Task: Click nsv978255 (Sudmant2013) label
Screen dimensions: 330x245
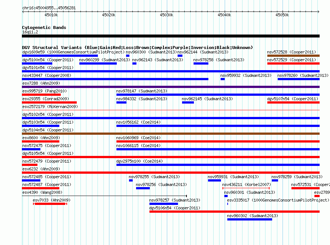Action: click(x=154, y=177)
